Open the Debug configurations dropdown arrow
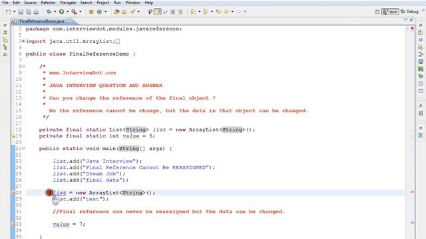This screenshot has height=239, width=426. pyautogui.click(x=55, y=12)
